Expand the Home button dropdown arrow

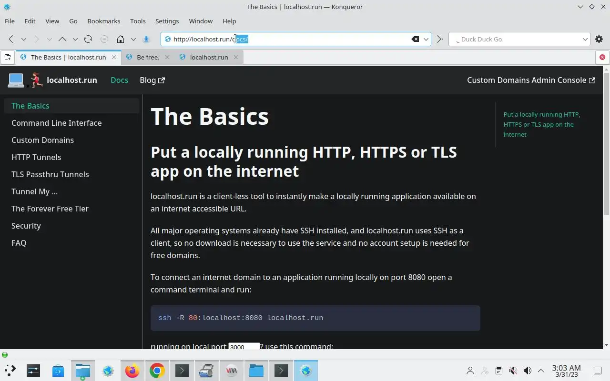coord(133,39)
